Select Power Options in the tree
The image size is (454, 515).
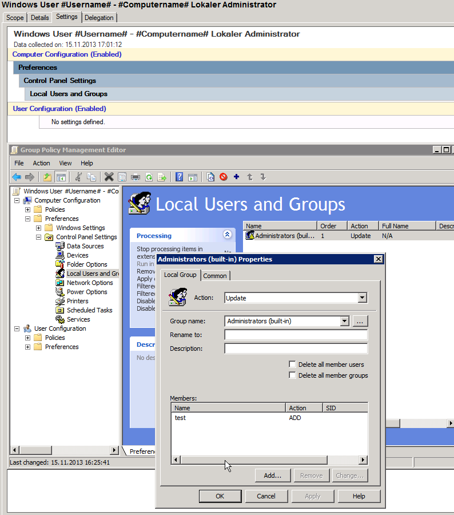[x=87, y=292]
